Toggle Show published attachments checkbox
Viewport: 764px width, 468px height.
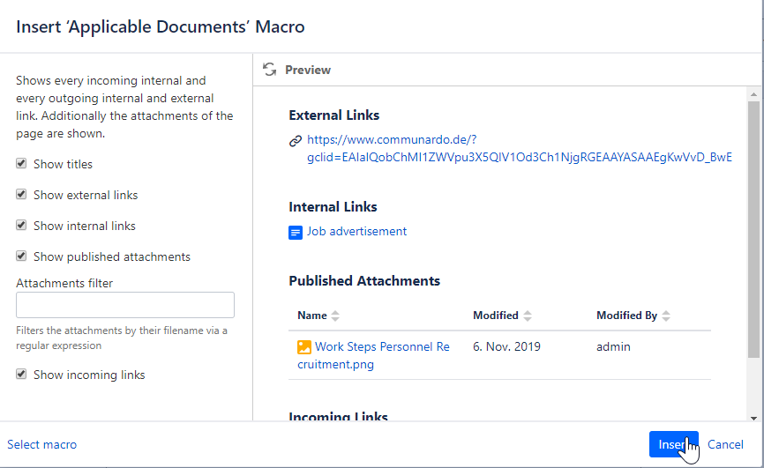pos(21,256)
